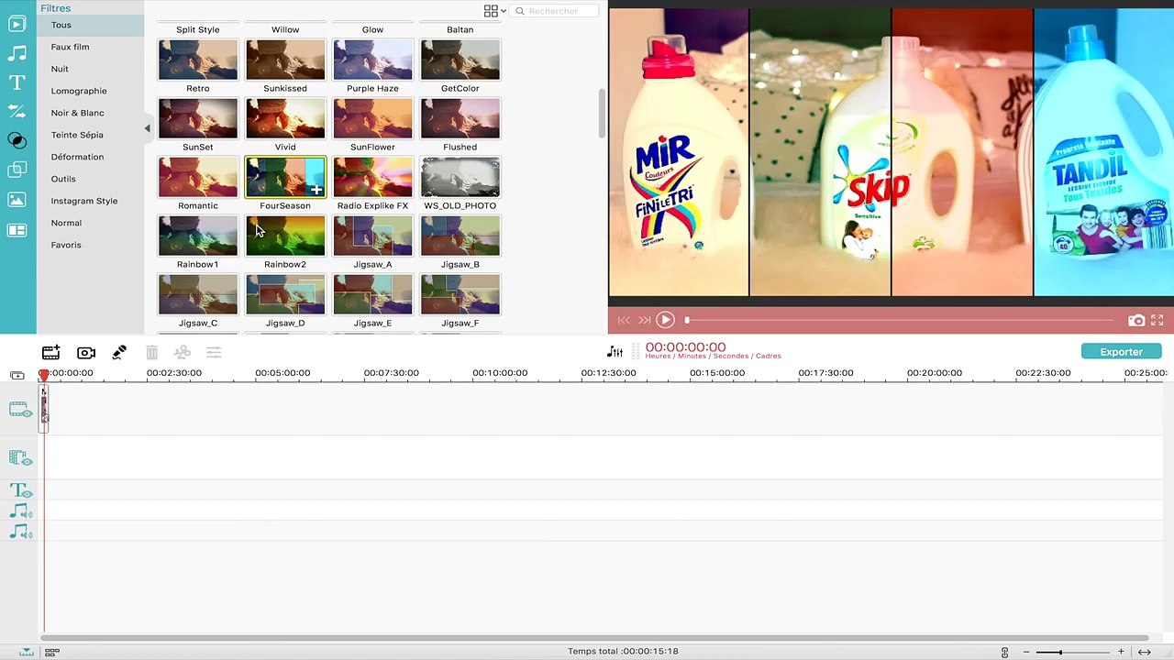Screen dimensions: 1174x660
Task: Click the record video camera icon
Action: (86, 353)
